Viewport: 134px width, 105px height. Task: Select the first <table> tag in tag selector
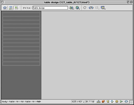tap(12, 102)
